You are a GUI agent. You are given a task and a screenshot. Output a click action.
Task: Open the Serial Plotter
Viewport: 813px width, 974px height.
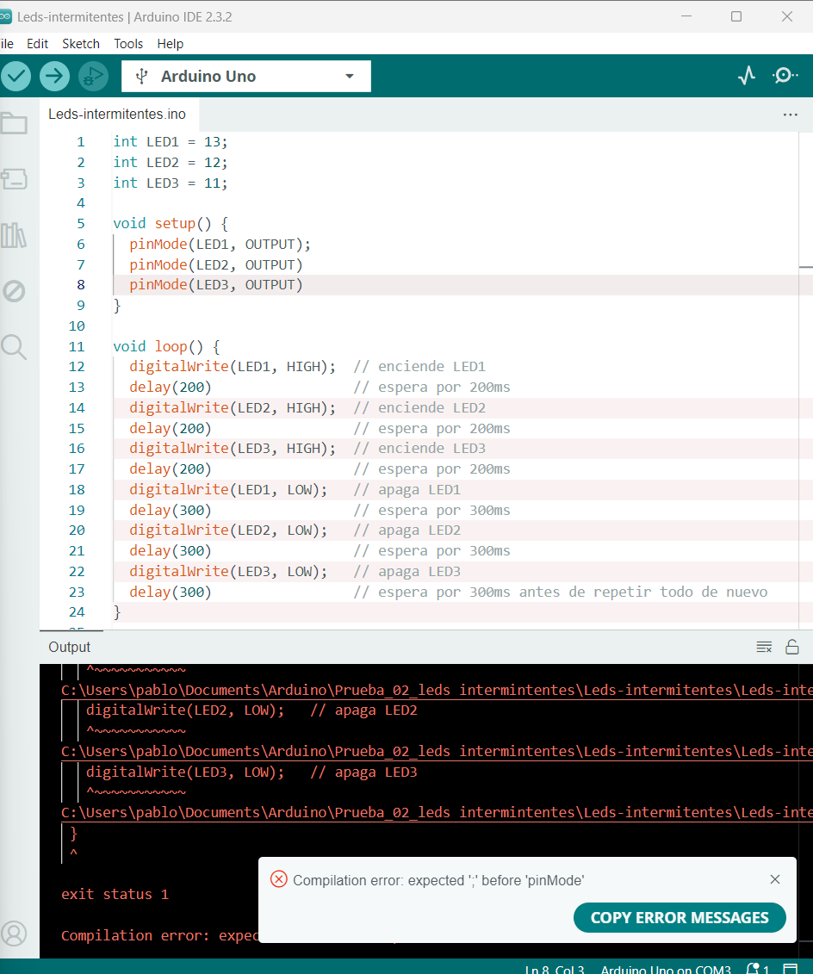point(747,76)
